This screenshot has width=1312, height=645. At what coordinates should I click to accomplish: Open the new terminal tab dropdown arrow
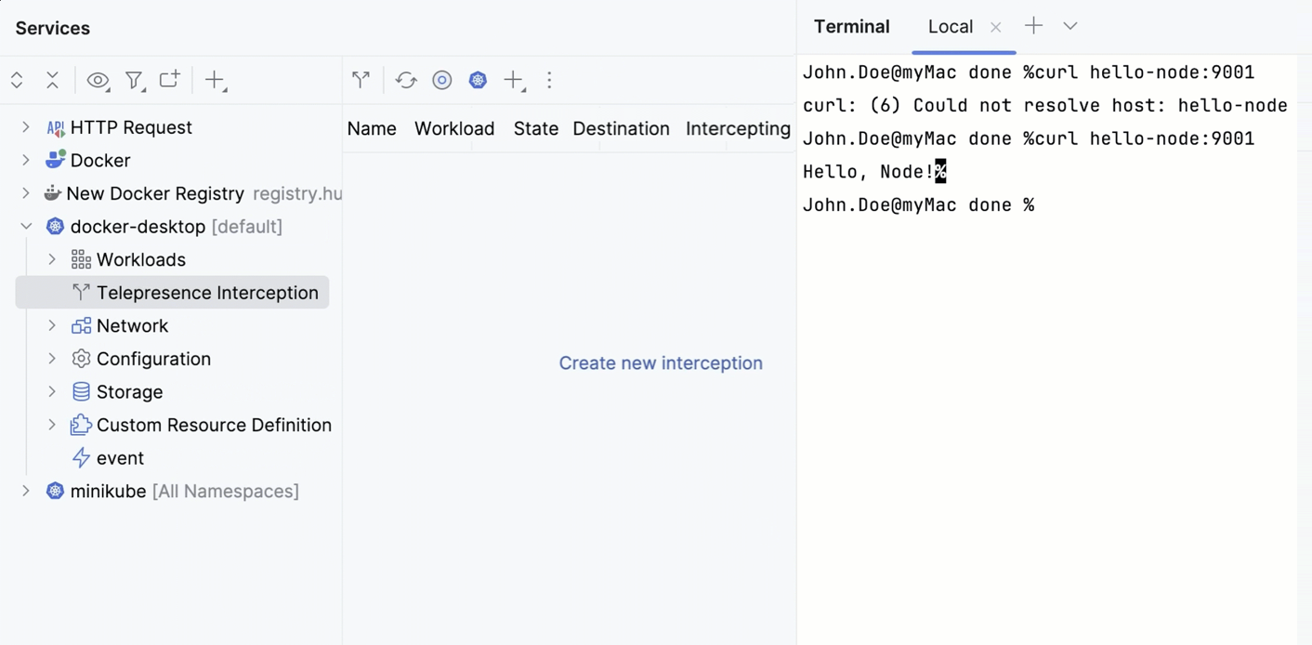1069,26
